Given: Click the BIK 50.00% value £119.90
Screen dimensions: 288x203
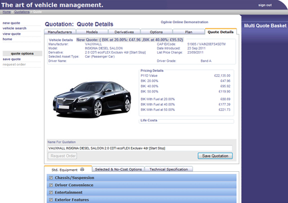Looking at the screenshot, I should tap(224, 92).
